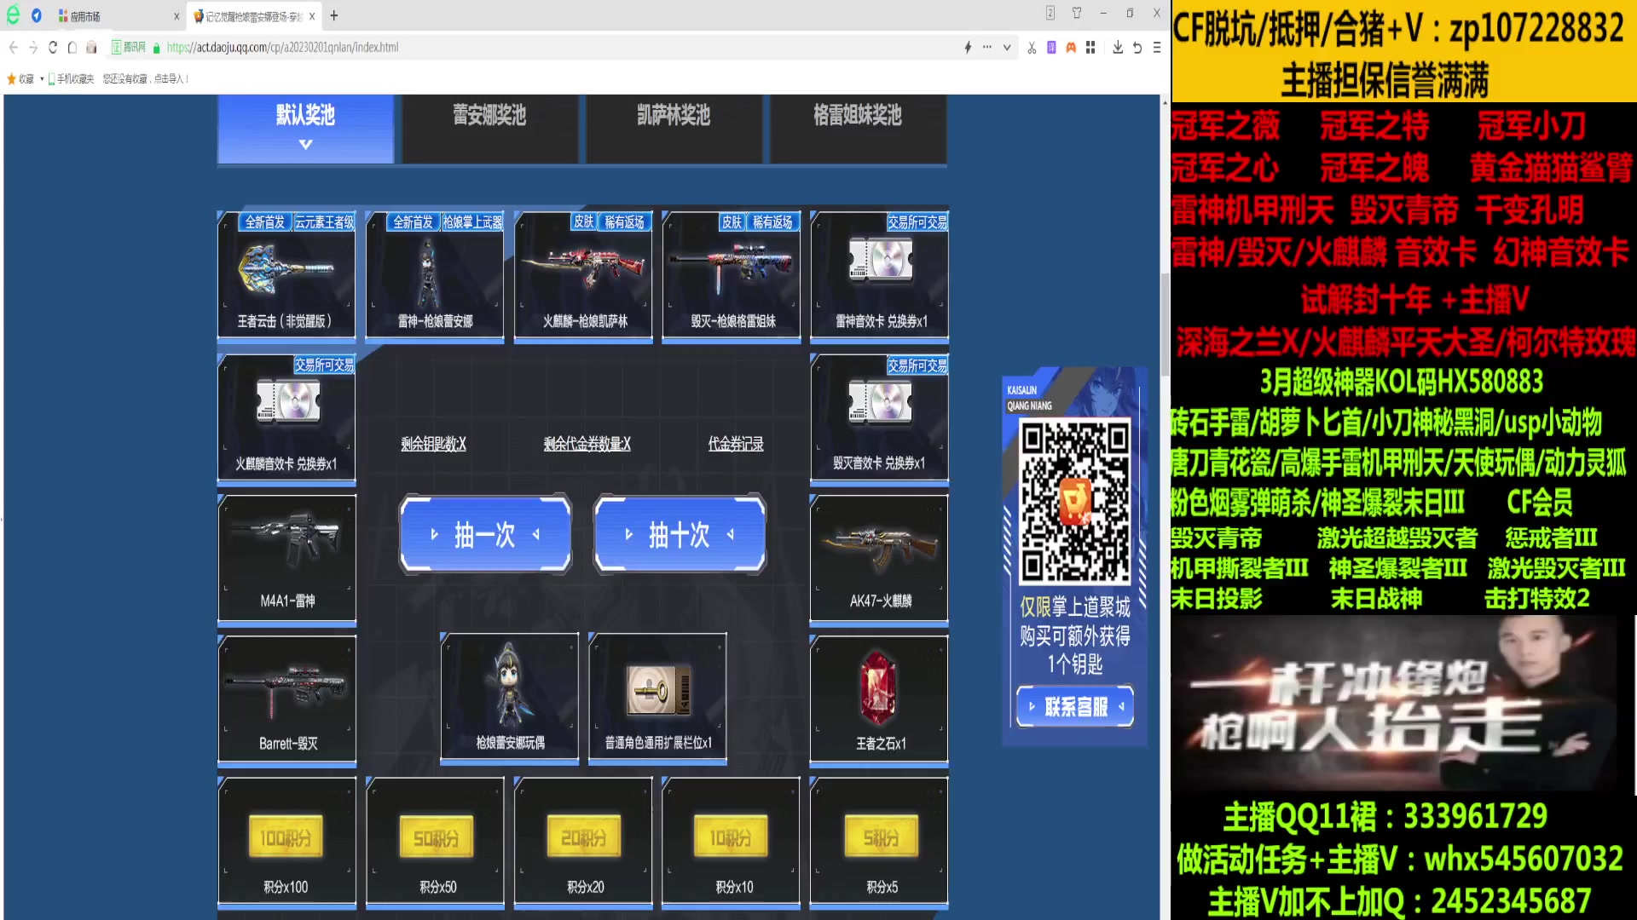Close the 应用市场 tab

click(x=176, y=16)
